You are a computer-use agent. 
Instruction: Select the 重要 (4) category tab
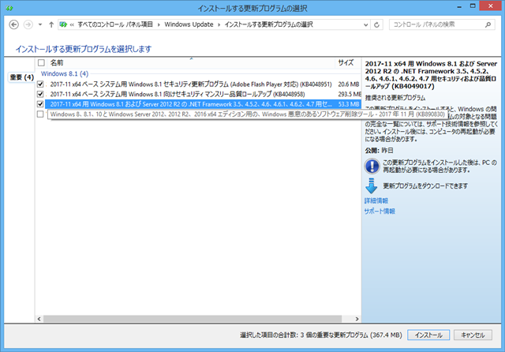(21, 77)
